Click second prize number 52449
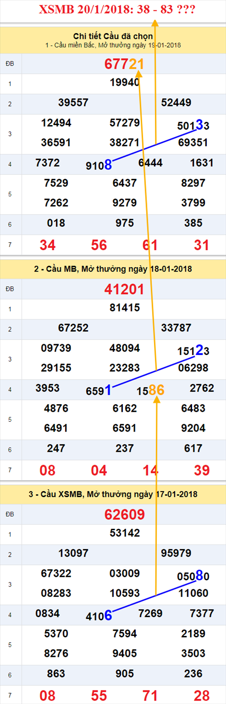This screenshot has width=226, height=704. click(x=176, y=102)
